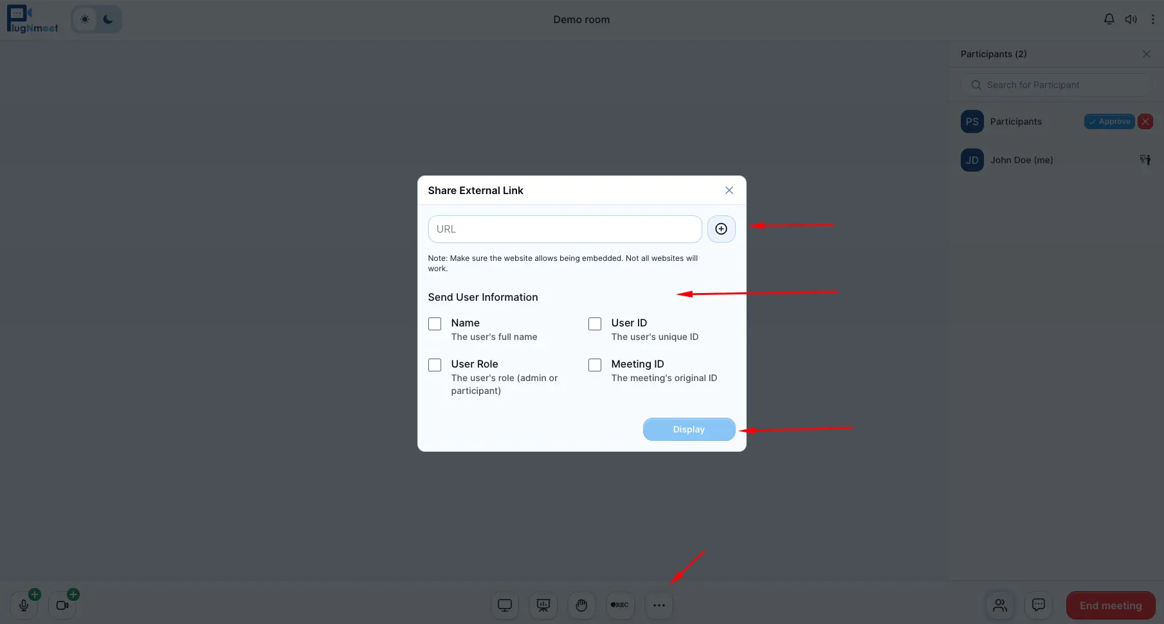Screen dimensions: 1164x624
Task: Open webcam options via plus badge
Action: point(73,594)
